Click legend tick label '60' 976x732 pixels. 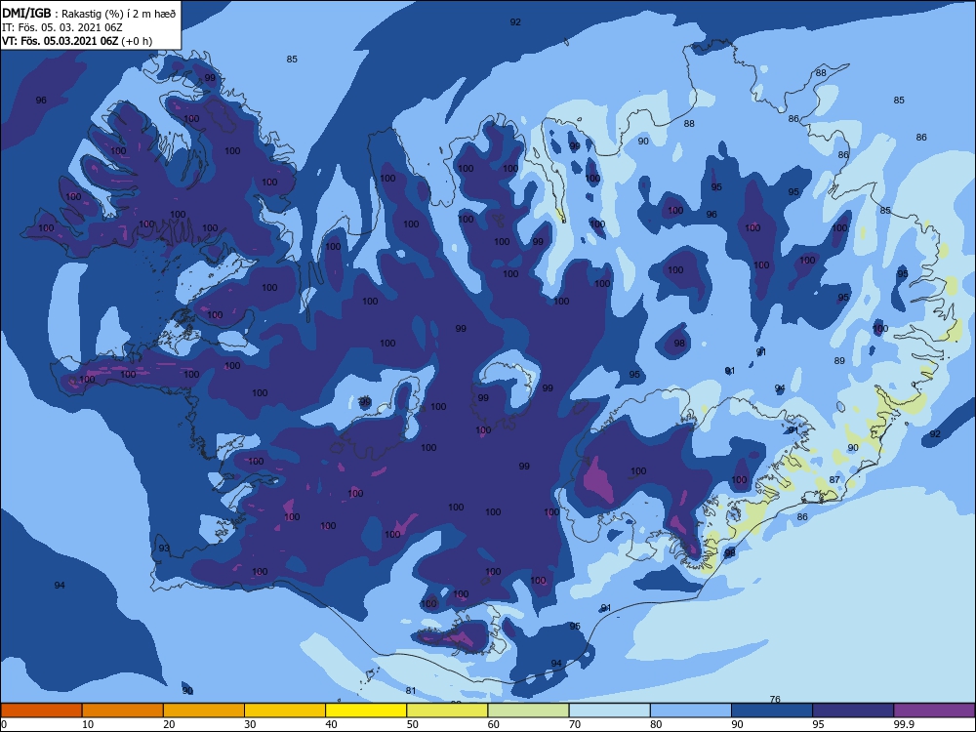(494, 724)
